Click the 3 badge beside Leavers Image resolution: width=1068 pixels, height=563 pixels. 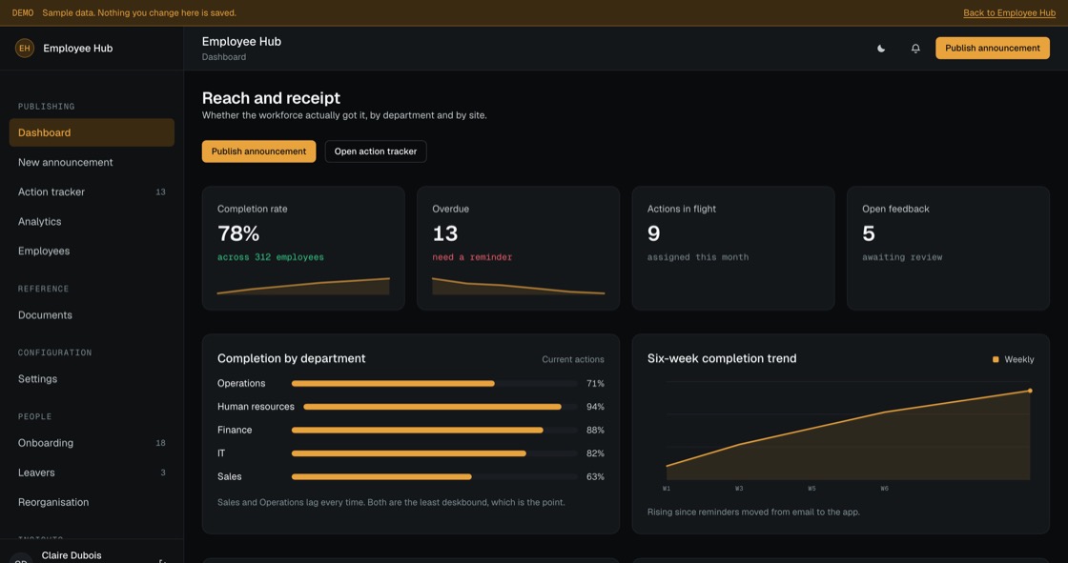pos(163,473)
